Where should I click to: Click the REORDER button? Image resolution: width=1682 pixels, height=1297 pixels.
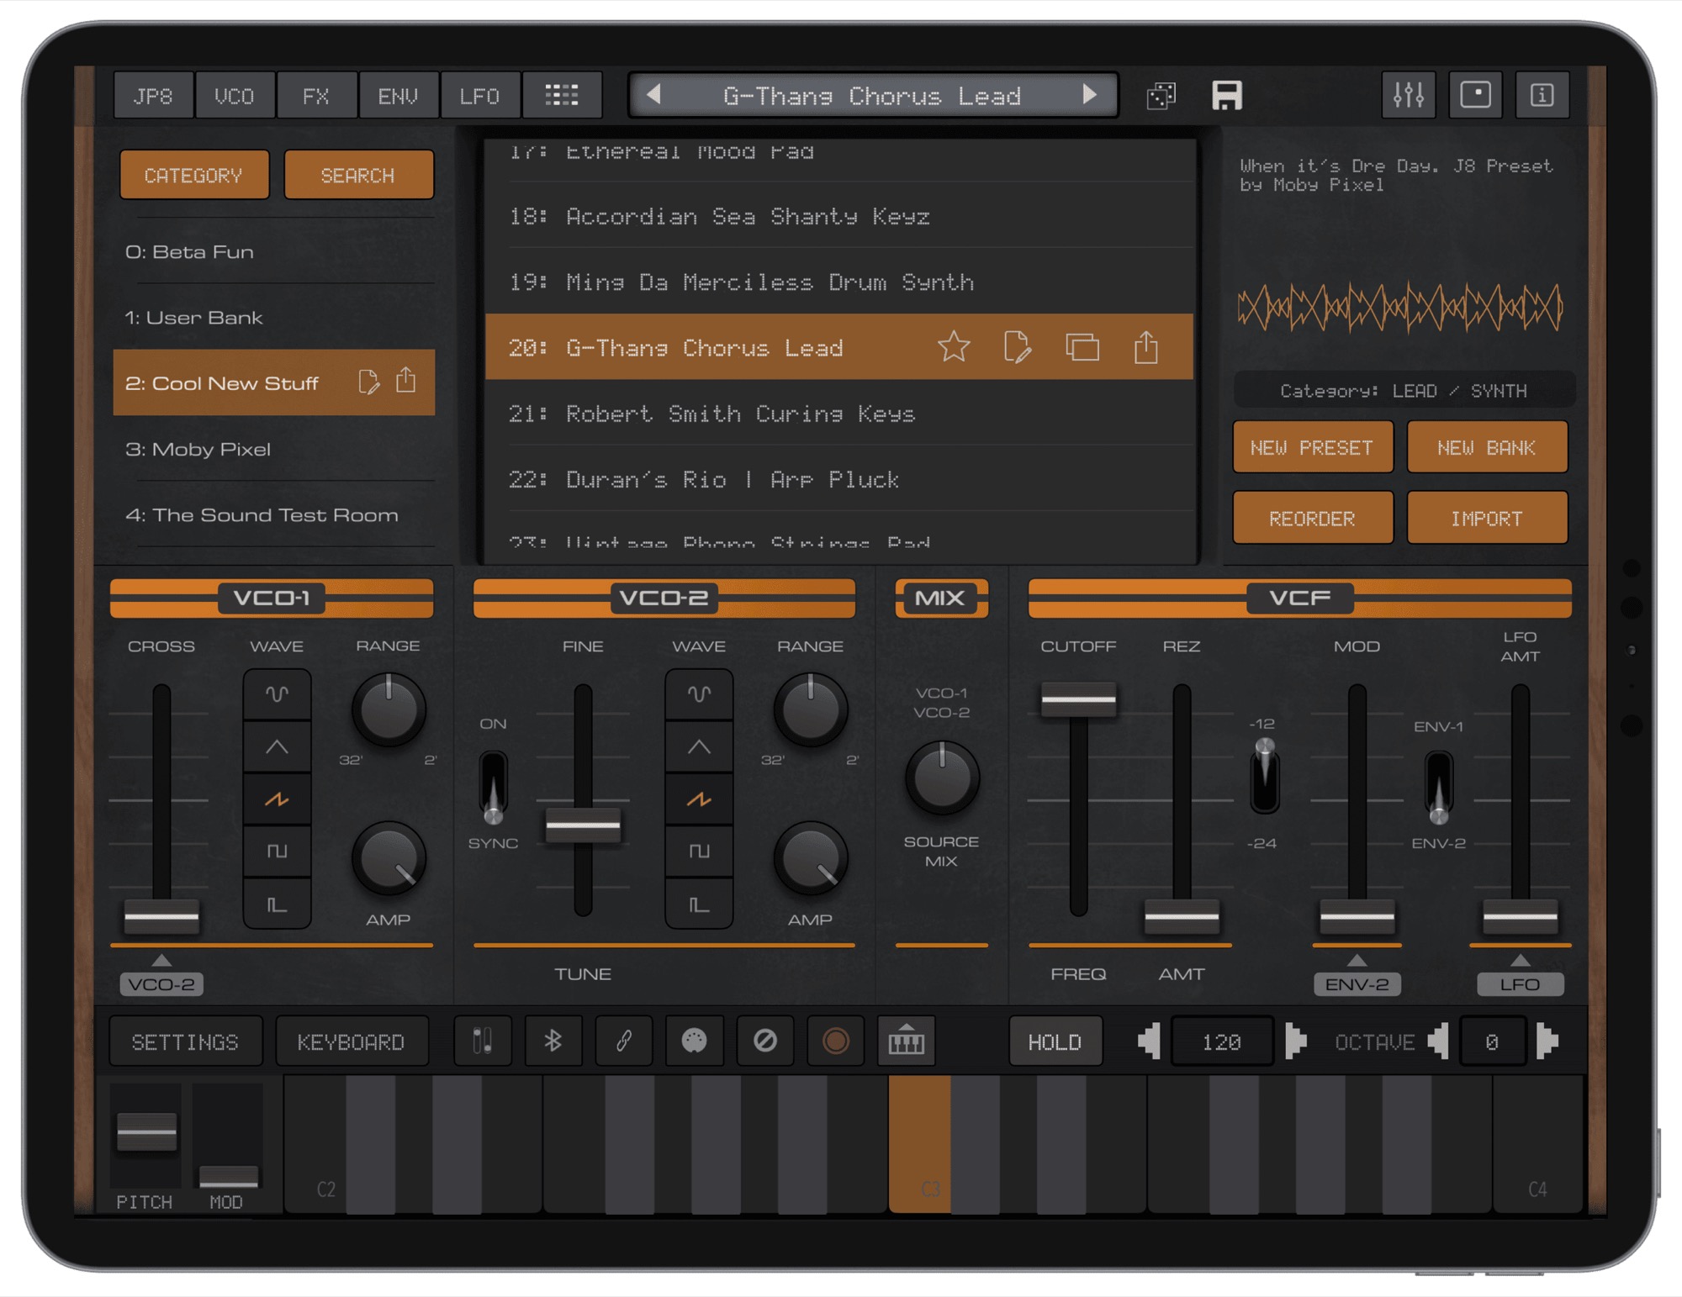click(x=1312, y=518)
